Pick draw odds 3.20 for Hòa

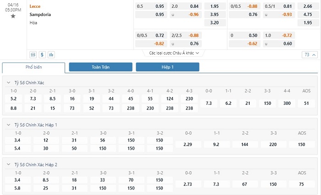click(x=215, y=23)
